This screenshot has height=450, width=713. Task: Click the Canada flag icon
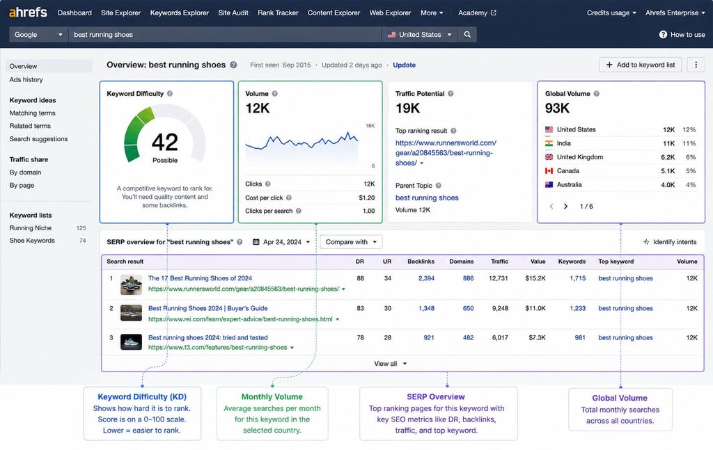click(549, 170)
